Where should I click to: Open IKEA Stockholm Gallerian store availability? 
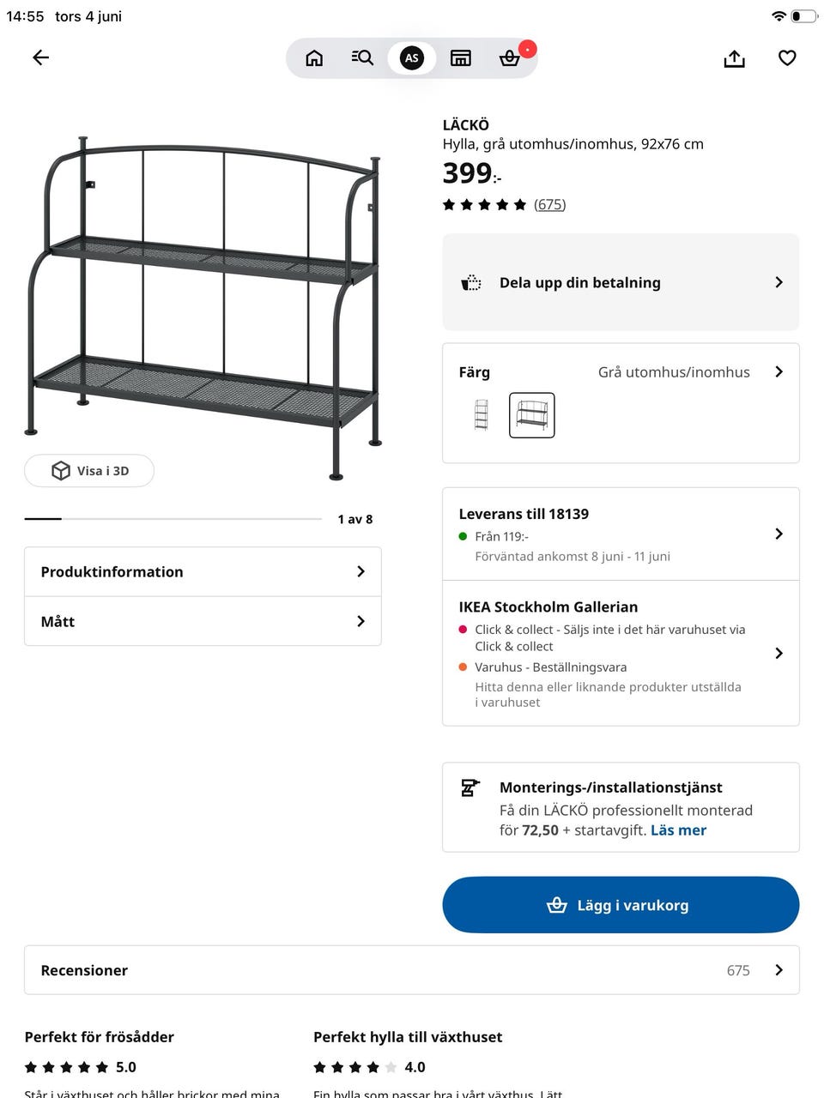coord(621,654)
